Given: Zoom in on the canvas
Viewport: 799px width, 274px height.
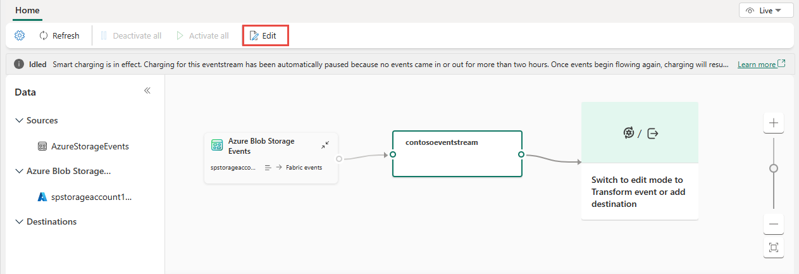Looking at the screenshot, I should click(x=774, y=122).
